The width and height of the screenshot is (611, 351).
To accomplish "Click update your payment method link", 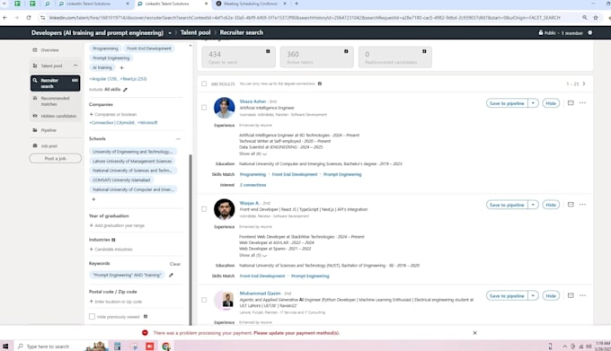I will pos(297,333).
